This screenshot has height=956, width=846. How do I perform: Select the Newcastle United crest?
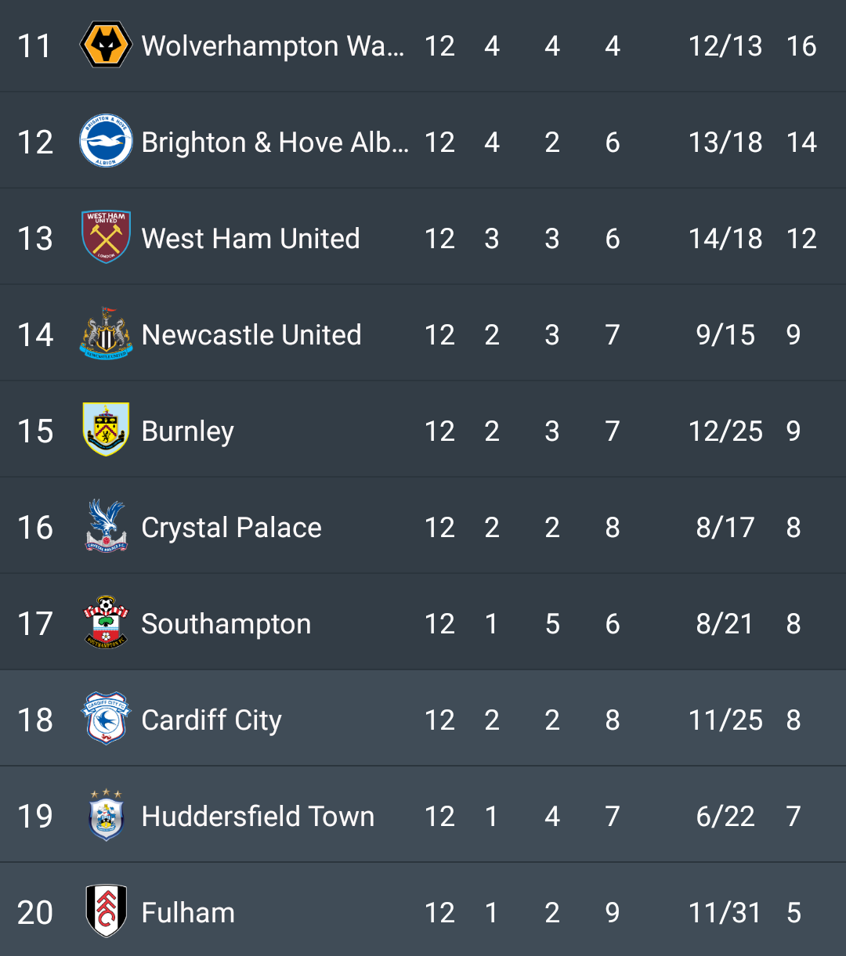(106, 334)
